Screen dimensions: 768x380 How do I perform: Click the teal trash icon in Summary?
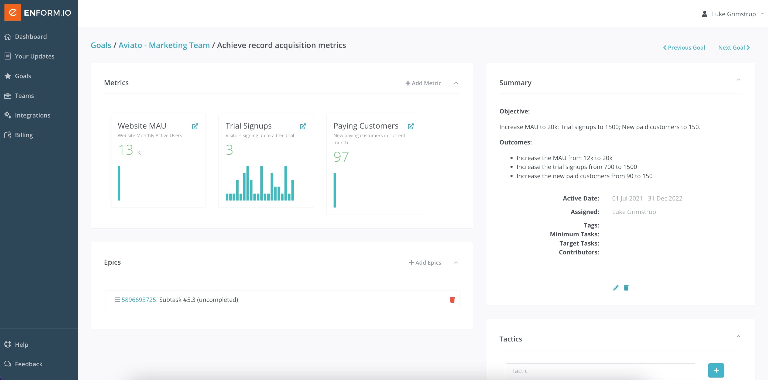click(626, 288)
